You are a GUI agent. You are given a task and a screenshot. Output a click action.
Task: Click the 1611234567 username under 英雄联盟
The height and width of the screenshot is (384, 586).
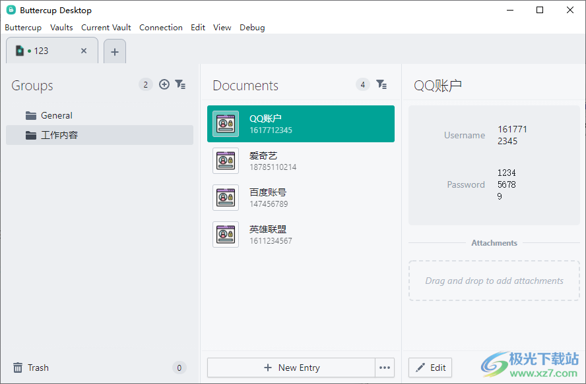tap(271, 241)
